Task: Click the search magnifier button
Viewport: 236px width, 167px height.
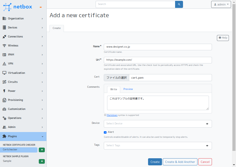Action: (x=179, y=4)
